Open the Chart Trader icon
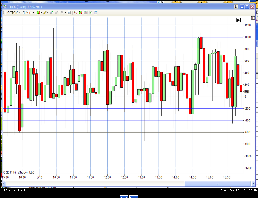This screenshot has width=259, height=198. coord(75,12)
